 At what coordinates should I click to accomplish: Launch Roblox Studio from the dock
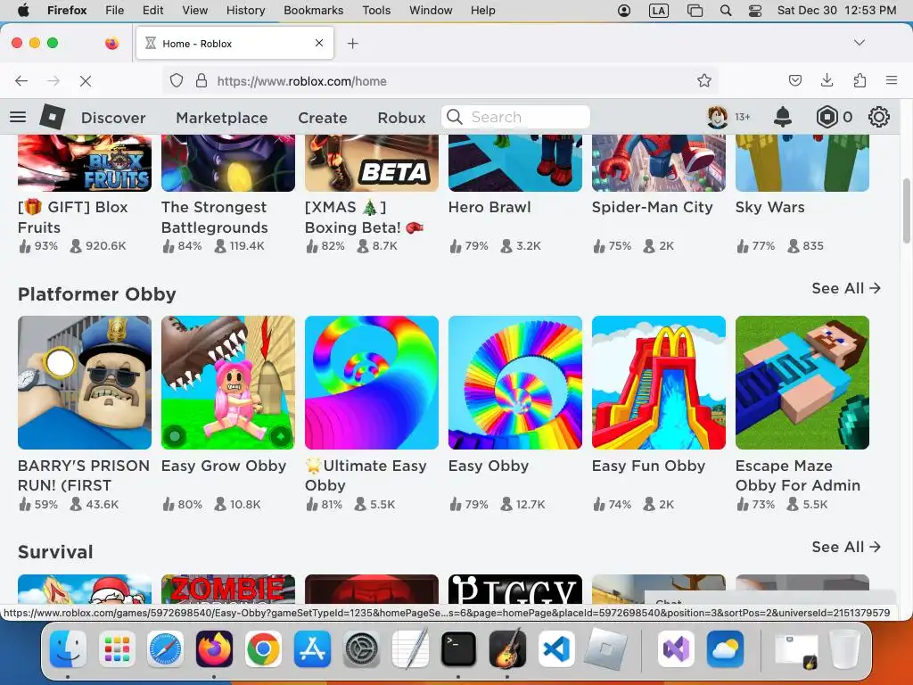point(606,648)
